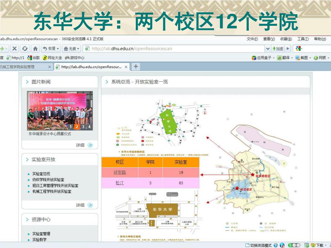Click the 翻译 translate tool
The height and width of the screenshot is (248, 331).
283,57
